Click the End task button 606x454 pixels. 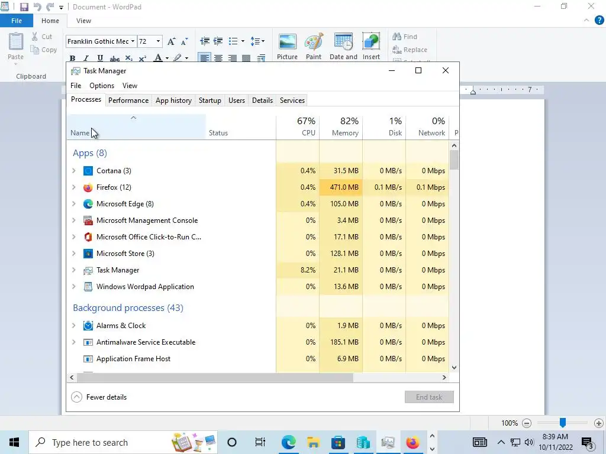pos(429,397)
